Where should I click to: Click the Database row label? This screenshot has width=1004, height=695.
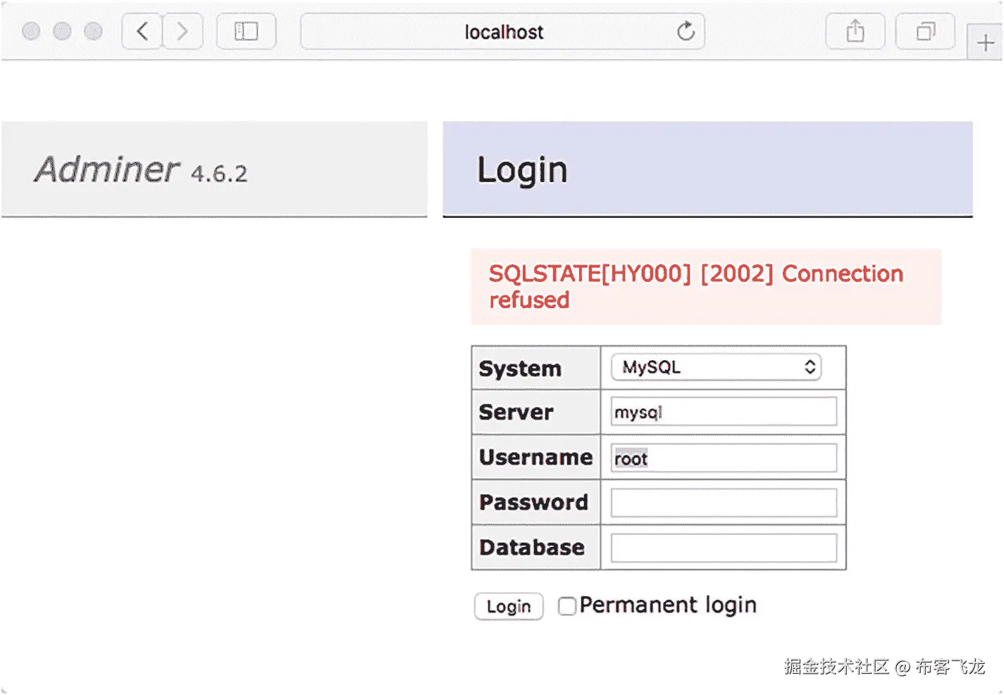[532, 548]
